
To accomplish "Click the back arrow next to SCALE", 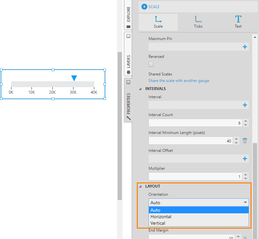I will (144, 7).
